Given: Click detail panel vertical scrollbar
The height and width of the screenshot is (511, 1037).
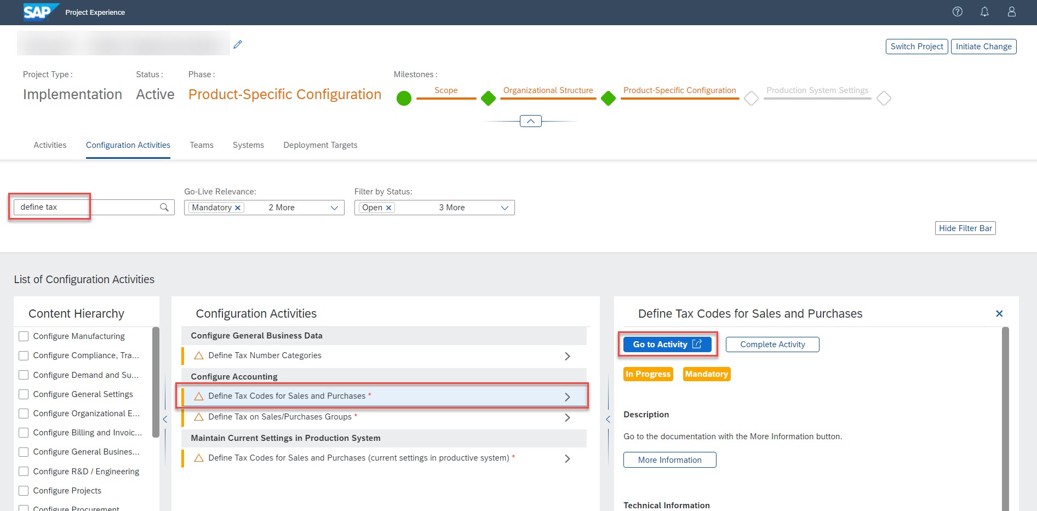Looking at the screenshot, I should tap(1005, 419).
